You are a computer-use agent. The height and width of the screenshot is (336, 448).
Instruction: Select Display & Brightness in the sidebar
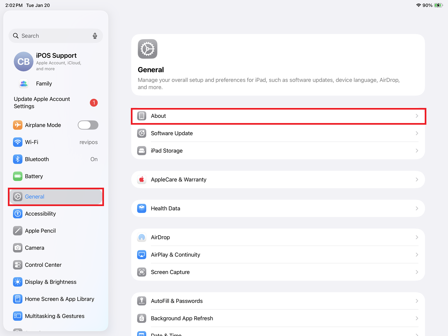56,282
